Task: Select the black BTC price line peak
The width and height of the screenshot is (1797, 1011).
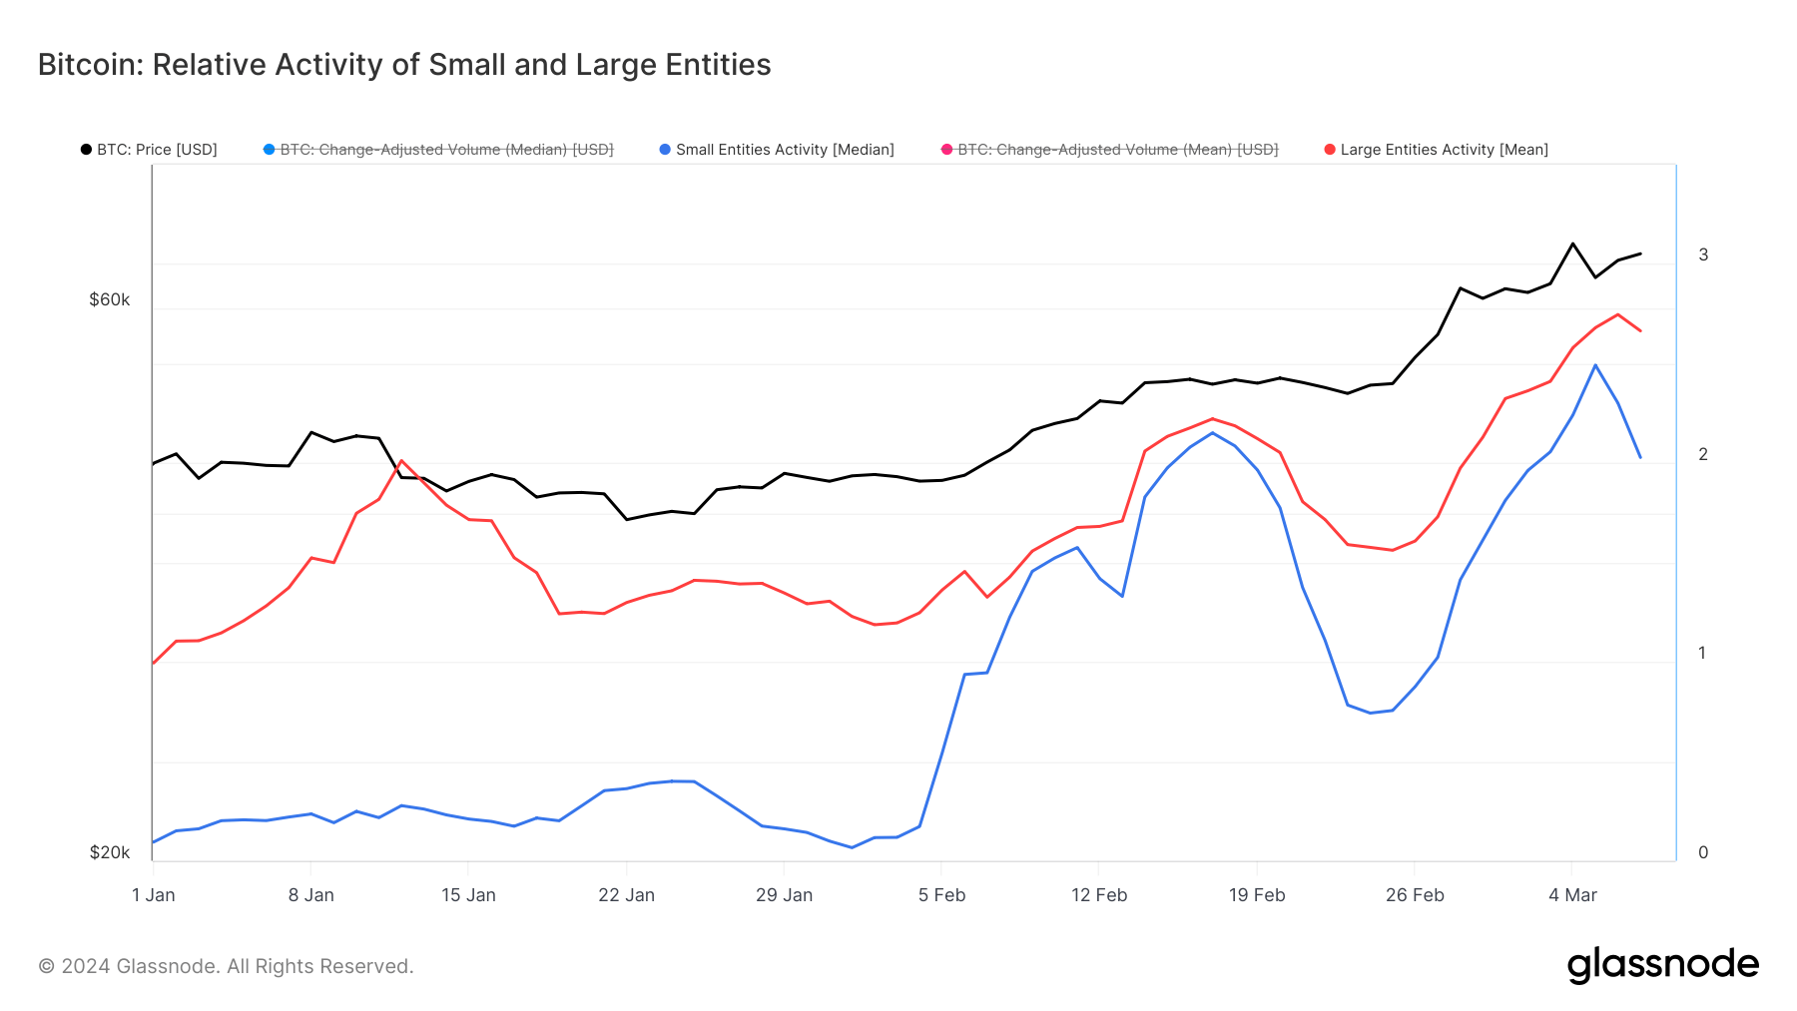Action: click(x=1574, y=243)
